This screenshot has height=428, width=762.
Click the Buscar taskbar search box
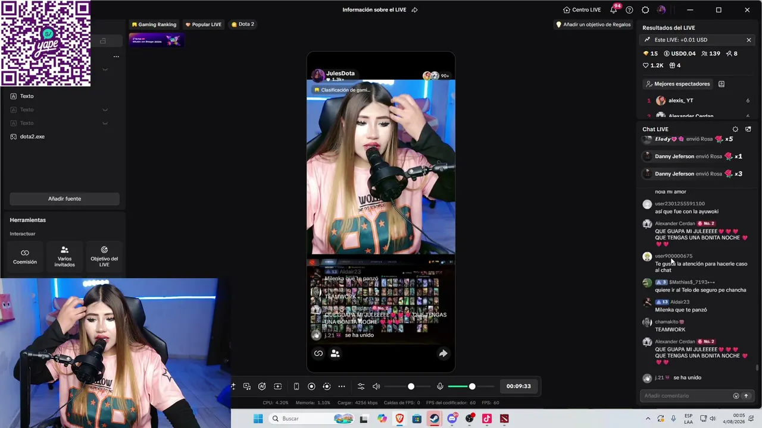pos(311,418)
